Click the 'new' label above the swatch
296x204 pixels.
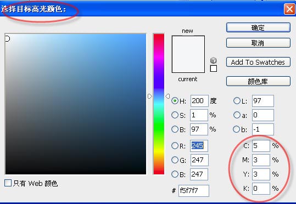[187, 31]
